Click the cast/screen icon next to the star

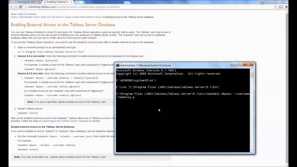pos(281,7)
